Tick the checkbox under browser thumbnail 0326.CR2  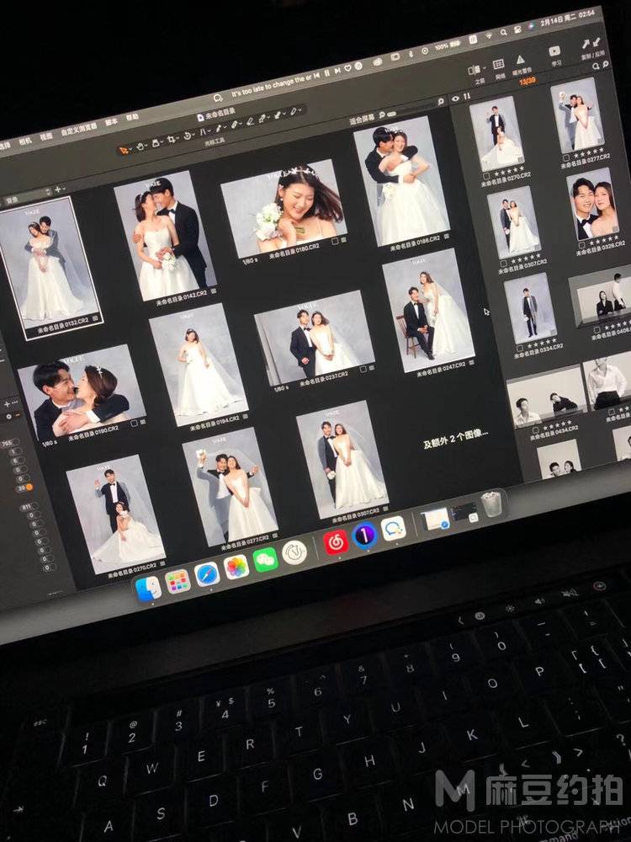(581, 245)
